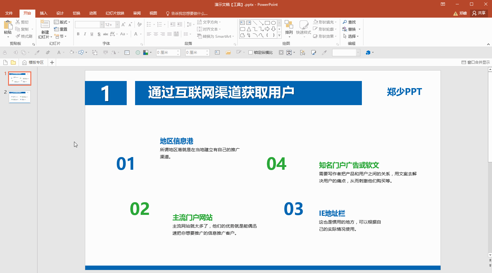Reset the slide with 重置

coord(61,29)
